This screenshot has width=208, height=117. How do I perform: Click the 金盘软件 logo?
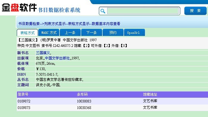click(x=19, y=7)
